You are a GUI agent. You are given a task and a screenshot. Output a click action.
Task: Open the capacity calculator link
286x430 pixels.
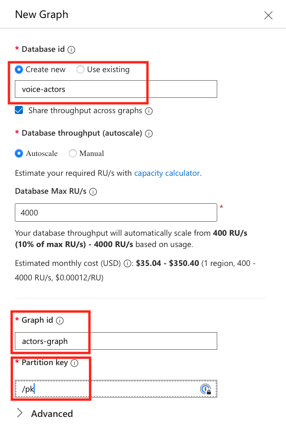click(167, 173)
